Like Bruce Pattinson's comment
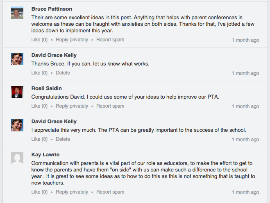This screenshot has width=270, height=203. (x=39, y=40)
